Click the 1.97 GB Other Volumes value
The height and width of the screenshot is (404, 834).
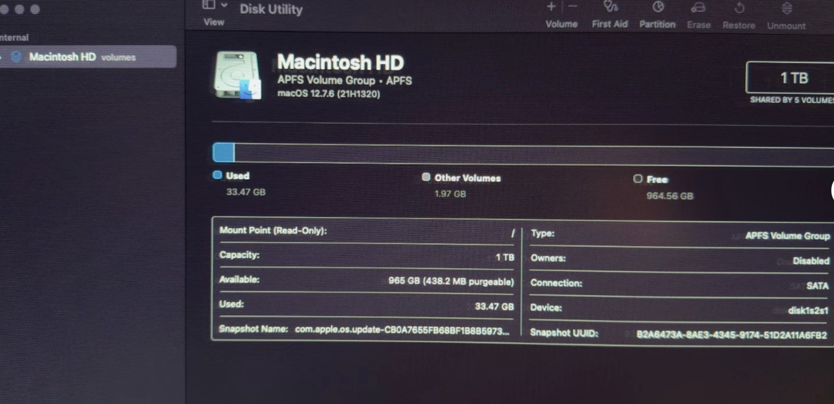[x=450, y=194]
